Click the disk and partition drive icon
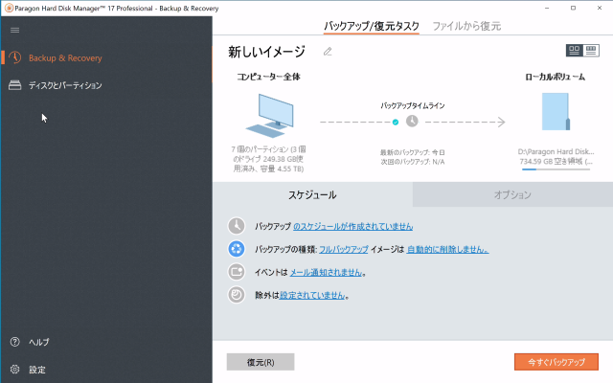Screen dimensions: 613x383 (x=15, y=85)
